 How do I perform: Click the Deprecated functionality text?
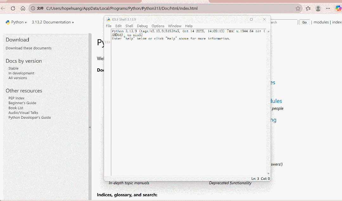230,183
